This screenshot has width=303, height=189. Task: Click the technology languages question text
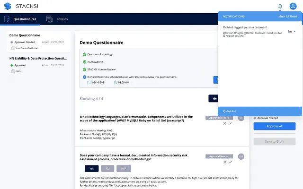(136, 119)
